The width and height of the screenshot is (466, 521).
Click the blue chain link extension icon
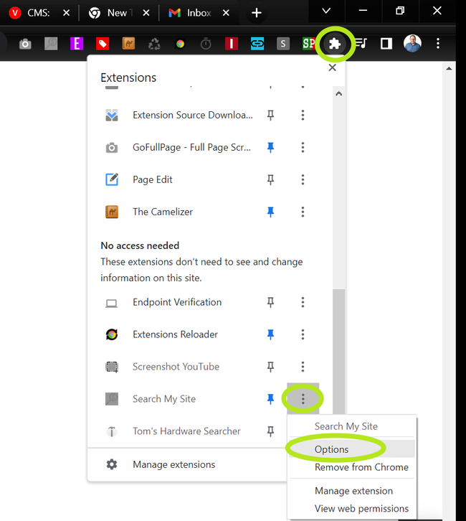pos(257,44)
